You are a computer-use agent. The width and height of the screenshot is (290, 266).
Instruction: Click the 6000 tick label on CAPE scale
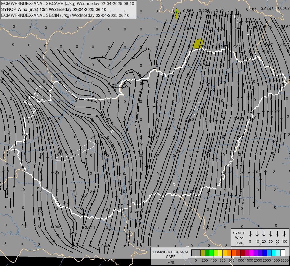284,260
